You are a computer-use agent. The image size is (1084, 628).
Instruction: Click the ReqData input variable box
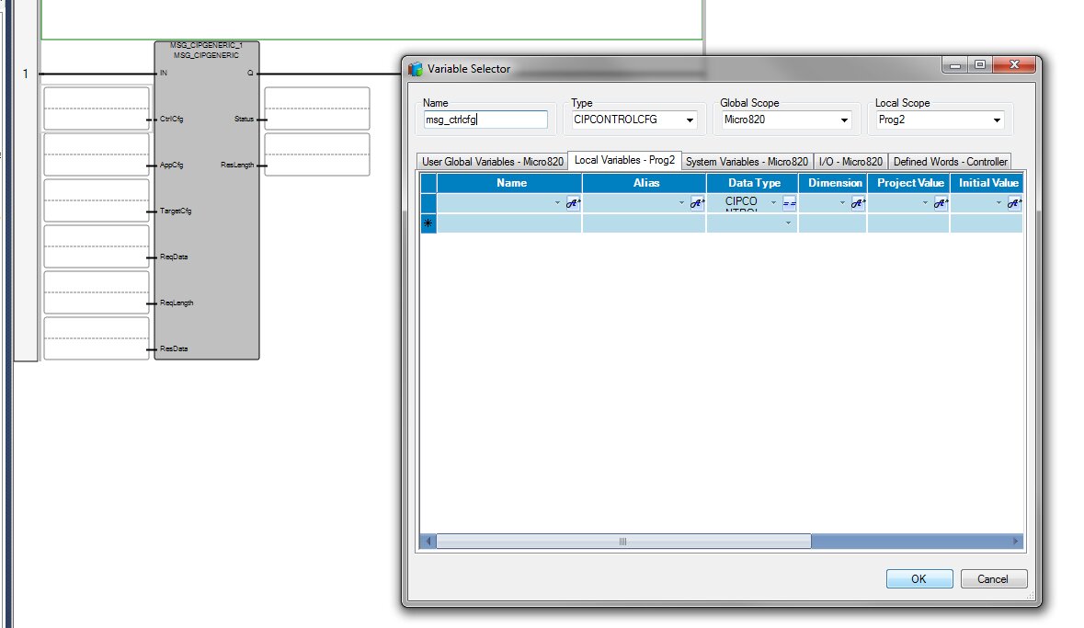(97, 246)
